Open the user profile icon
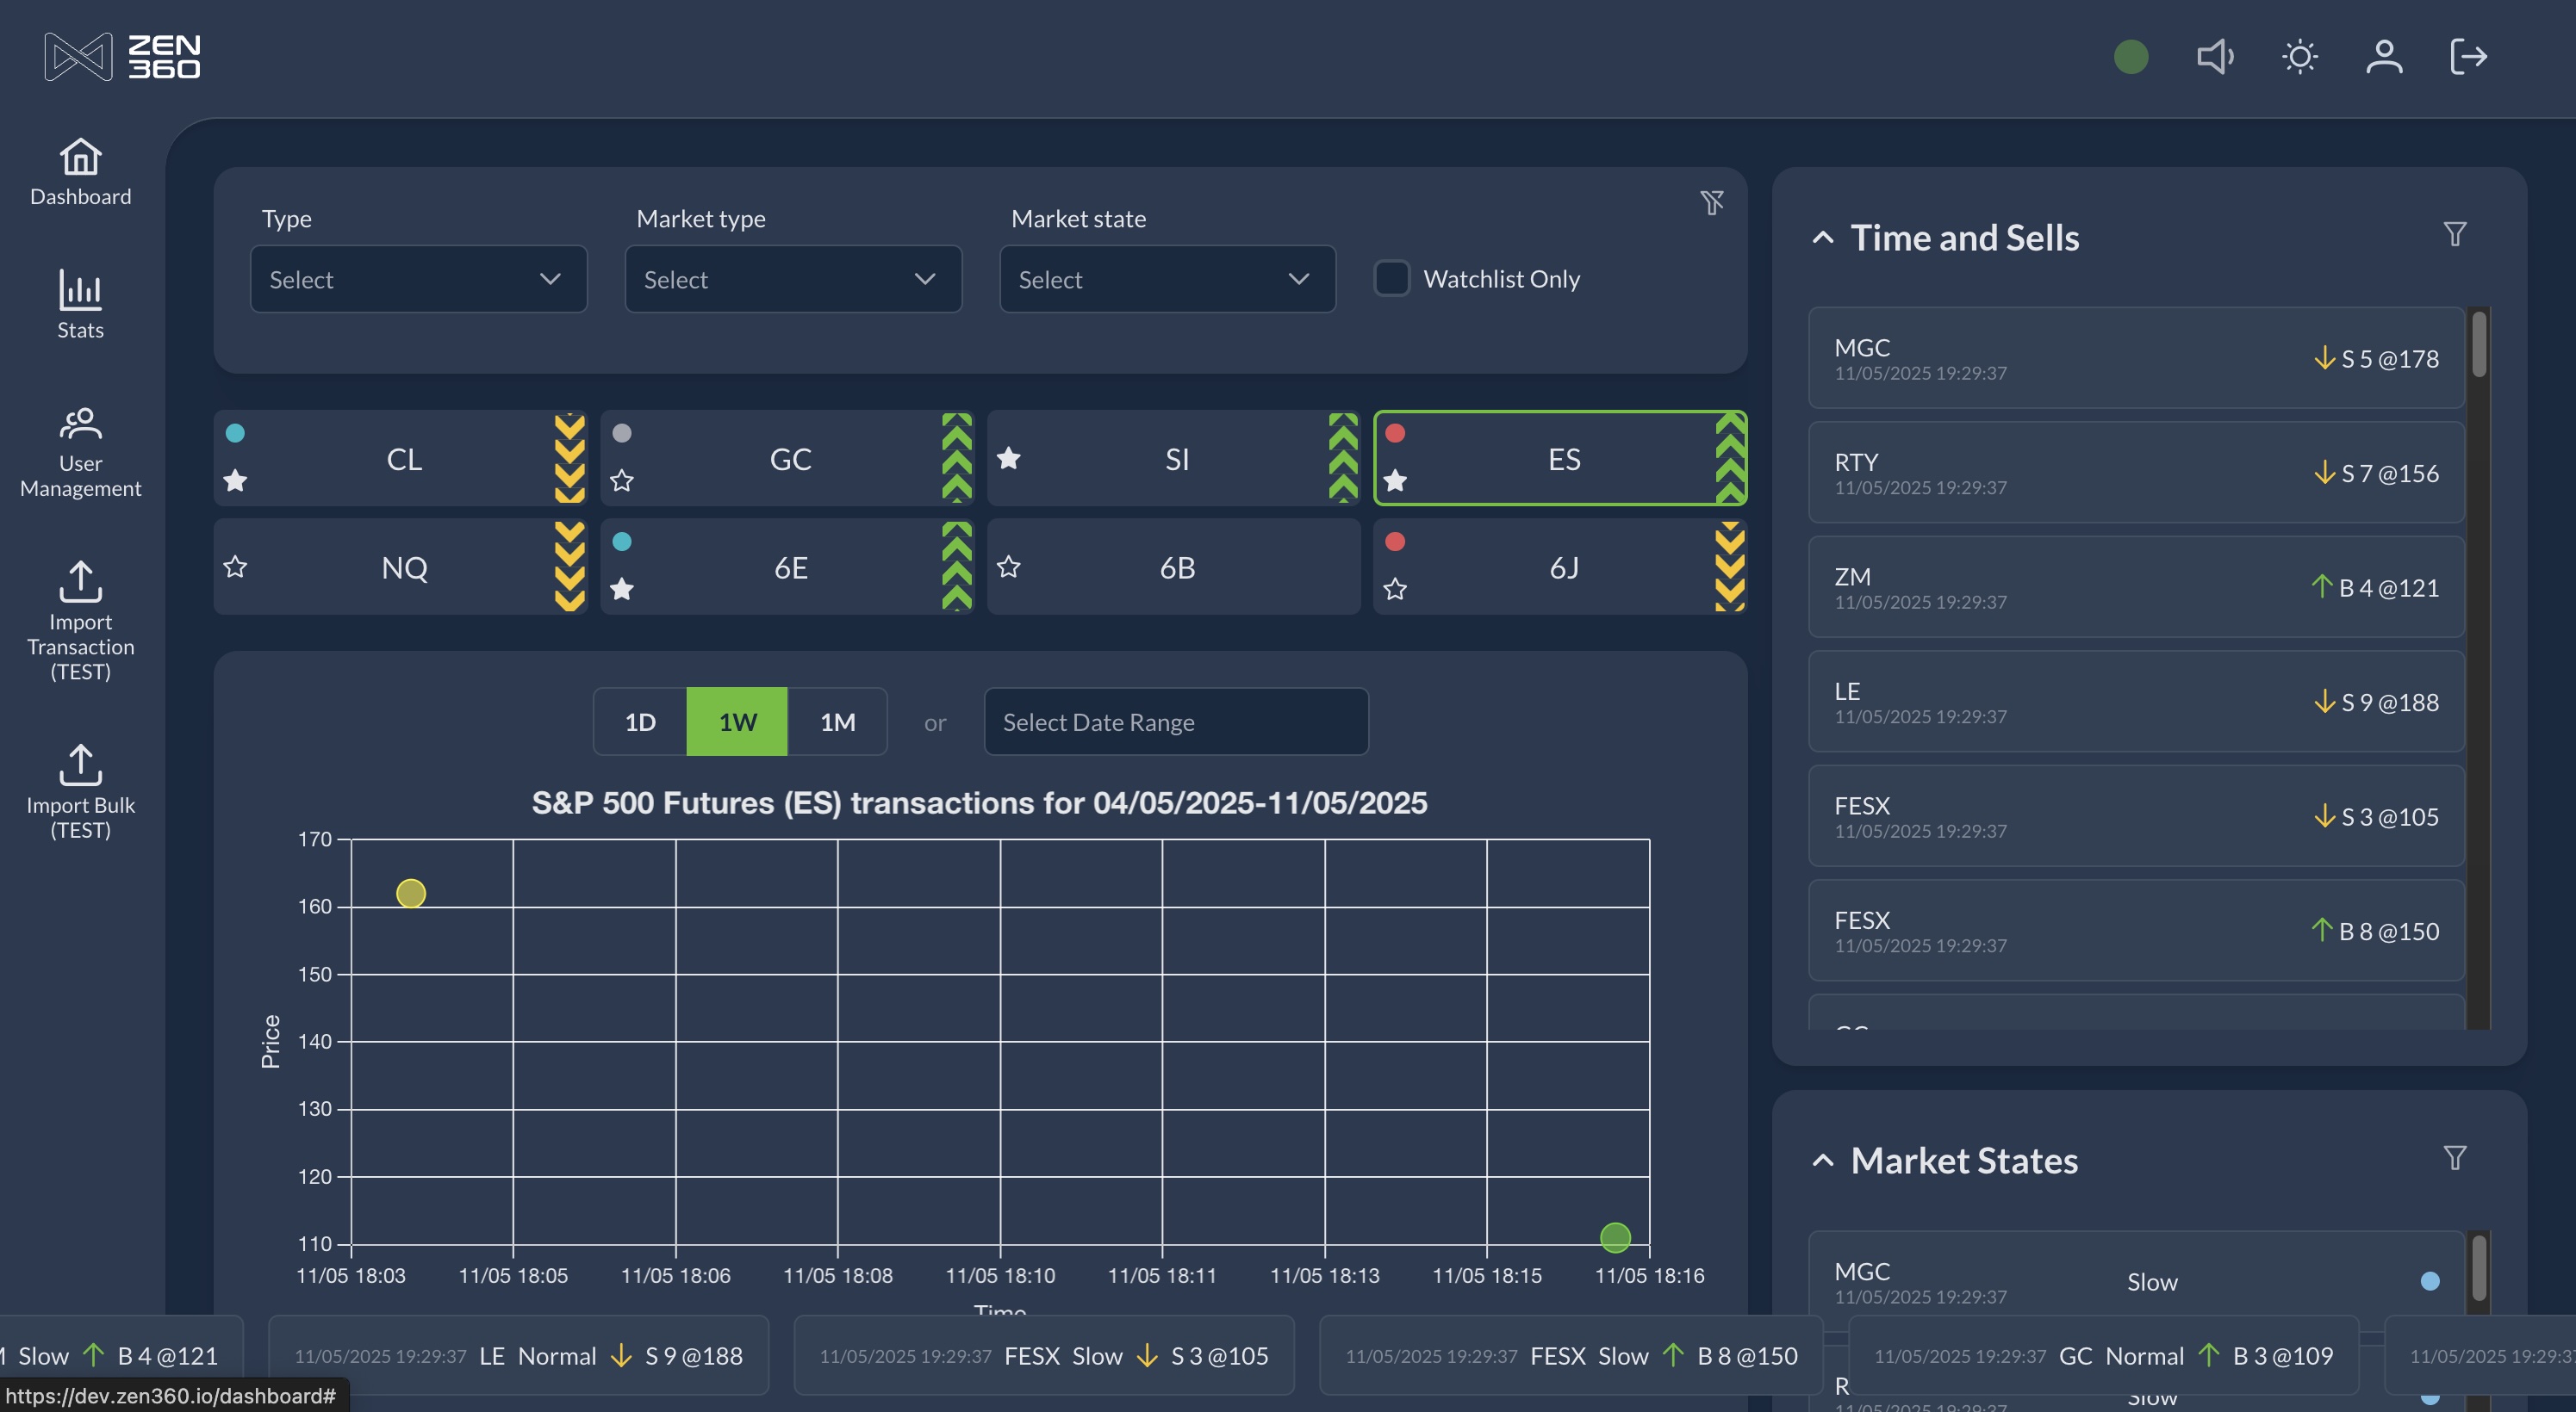This screenshot has width=2576, height=1412. point(2384,56)
